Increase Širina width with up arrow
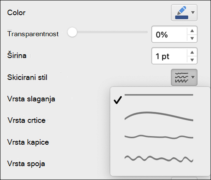Viewport: 211px width, 180px height. pos(192,52)
